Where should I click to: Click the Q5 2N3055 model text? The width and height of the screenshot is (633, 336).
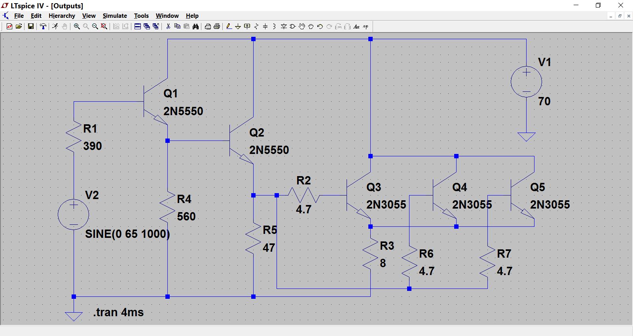pos(550,205)
